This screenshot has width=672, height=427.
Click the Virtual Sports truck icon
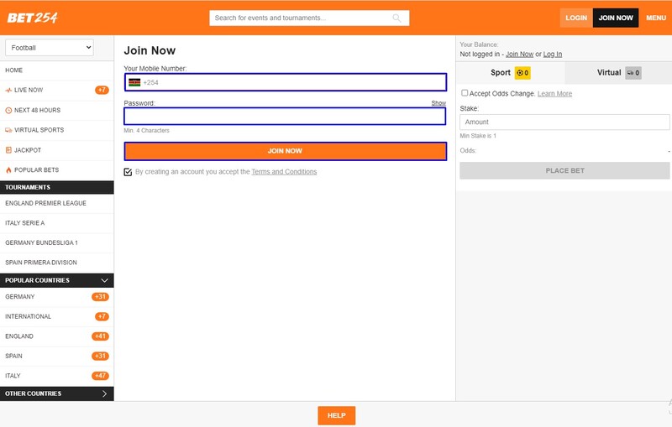coord(8,130)
